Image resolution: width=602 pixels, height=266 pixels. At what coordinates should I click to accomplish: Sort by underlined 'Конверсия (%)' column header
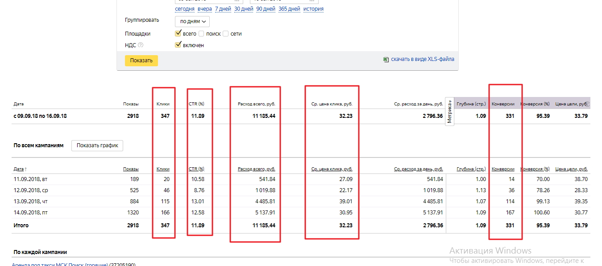535,169
